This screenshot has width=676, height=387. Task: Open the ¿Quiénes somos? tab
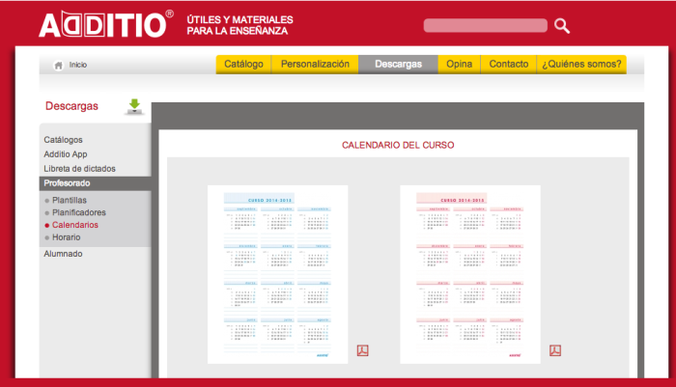[581, 65]
